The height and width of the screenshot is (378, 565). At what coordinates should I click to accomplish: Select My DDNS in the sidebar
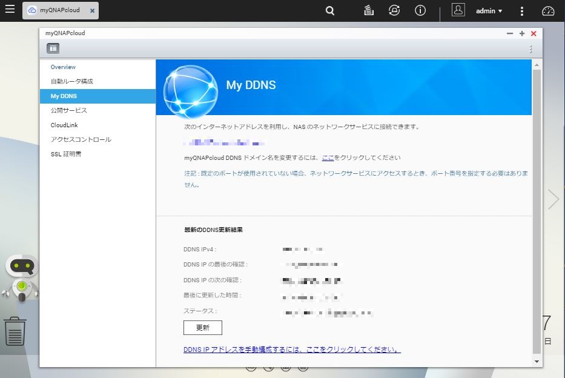click(x=97, y=96)
